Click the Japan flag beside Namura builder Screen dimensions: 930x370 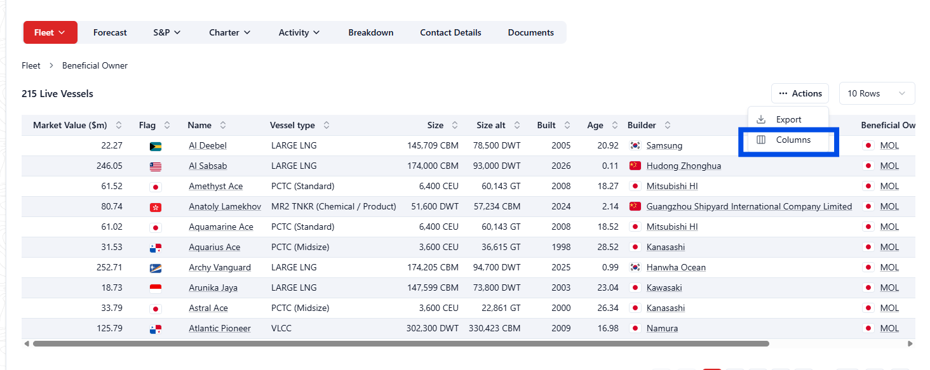pos(635,328)
